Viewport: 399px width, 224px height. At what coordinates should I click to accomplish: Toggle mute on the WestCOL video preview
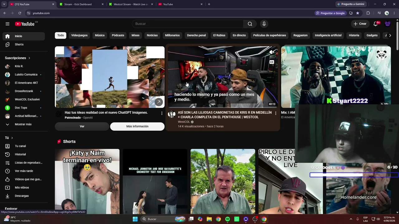tap(272, 52)
